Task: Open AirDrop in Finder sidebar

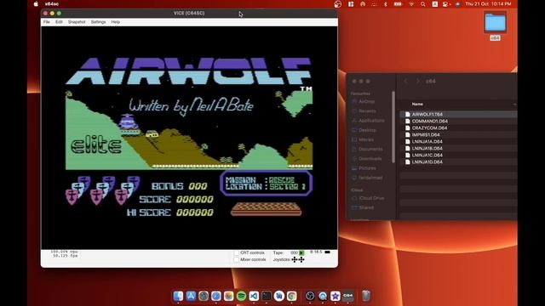Action: click(x=366, y=102)
